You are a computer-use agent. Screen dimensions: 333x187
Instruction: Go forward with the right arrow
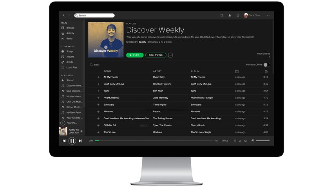69,15
